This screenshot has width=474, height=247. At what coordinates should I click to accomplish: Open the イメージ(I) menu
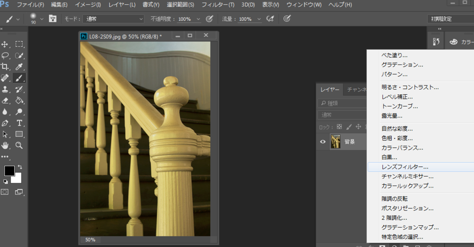87,5
